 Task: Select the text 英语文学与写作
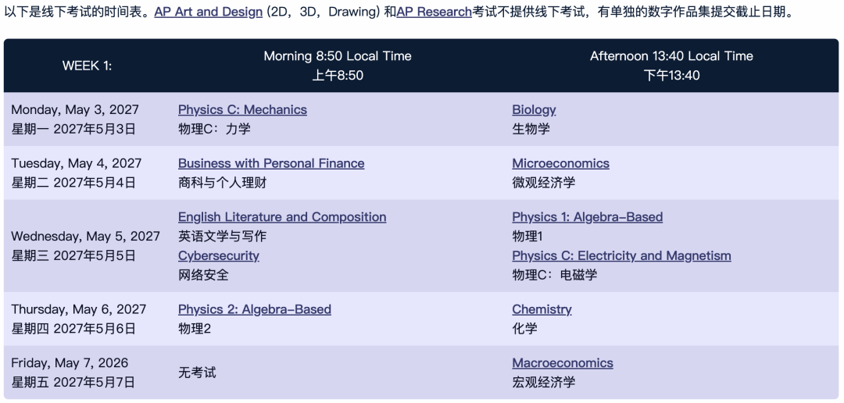(x=222, y=237)
